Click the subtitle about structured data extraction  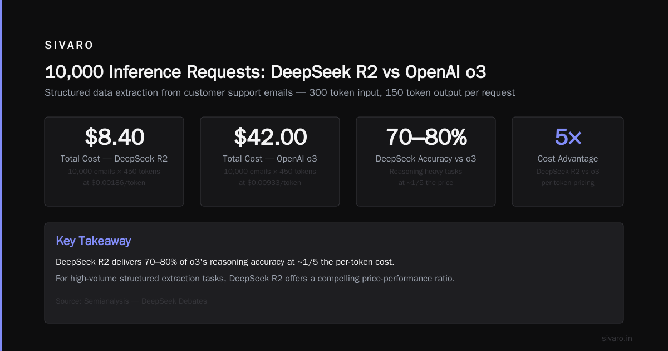279,92
